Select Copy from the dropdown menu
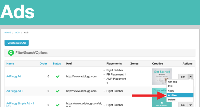200x107 pixels. [x=180, y=91]
